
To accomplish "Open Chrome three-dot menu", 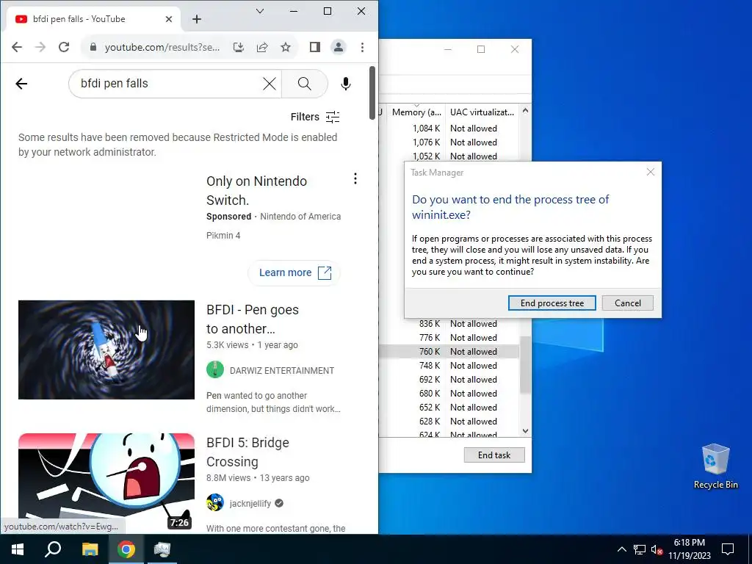I will [362, 47].
